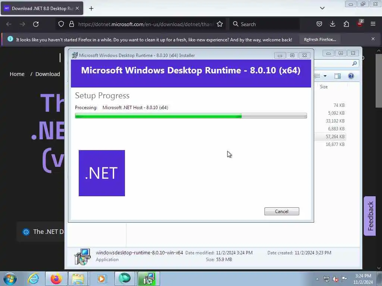Focus the Firefox address bar URL
This screenshot has height=286, width=382.
click(145, 24)
